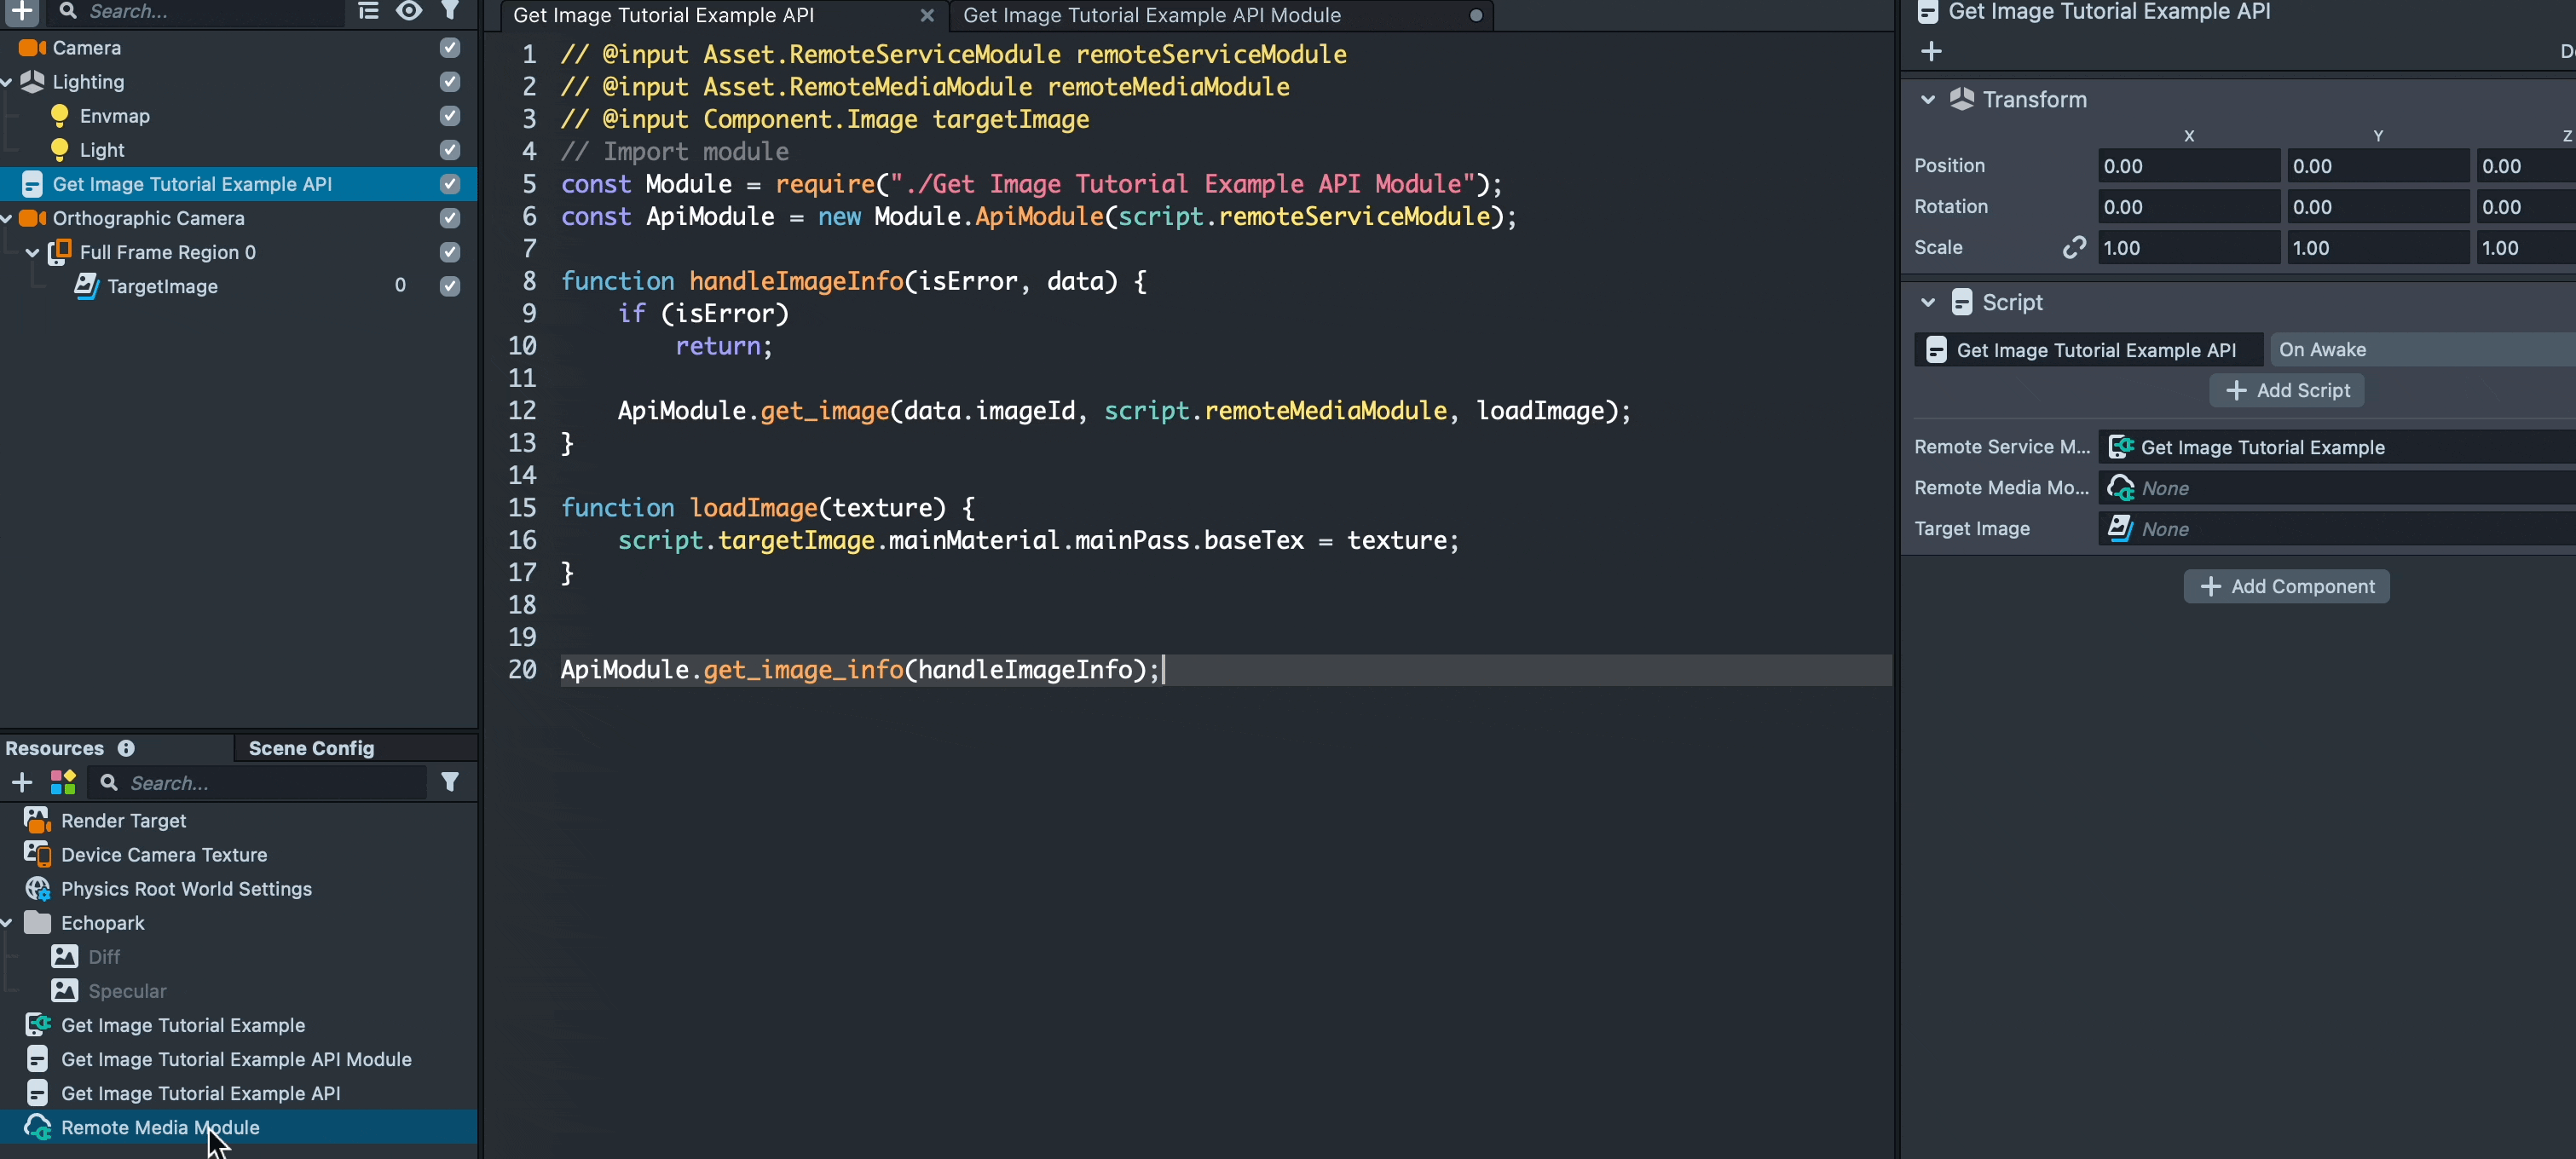Click the scale link lock icon
Viewport: 2576px width, 1159px height.
pos(2074,247)
